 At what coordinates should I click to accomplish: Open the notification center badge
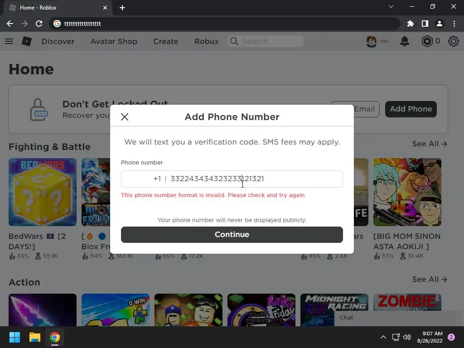tap(451, 337)
